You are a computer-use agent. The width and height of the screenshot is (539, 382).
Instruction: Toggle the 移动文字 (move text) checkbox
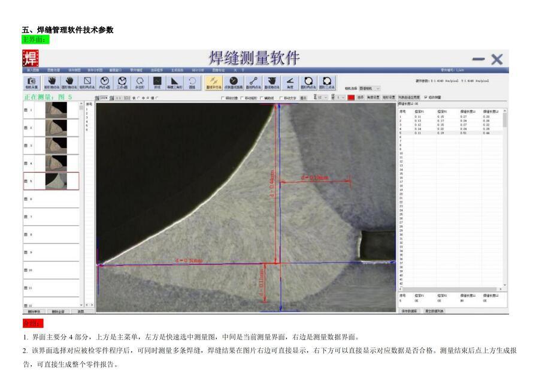tap(281, 97)
